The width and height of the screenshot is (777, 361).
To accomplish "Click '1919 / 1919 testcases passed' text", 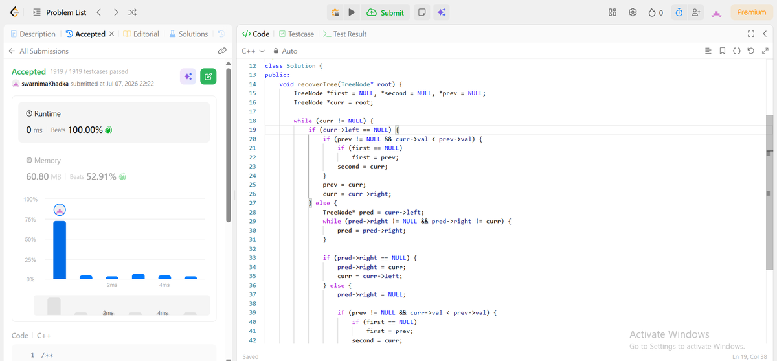I will 89,71.
